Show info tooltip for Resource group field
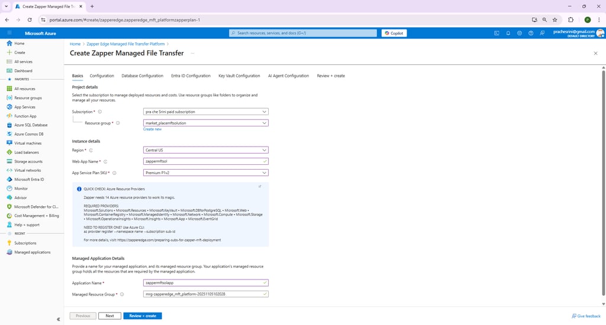 118,123
